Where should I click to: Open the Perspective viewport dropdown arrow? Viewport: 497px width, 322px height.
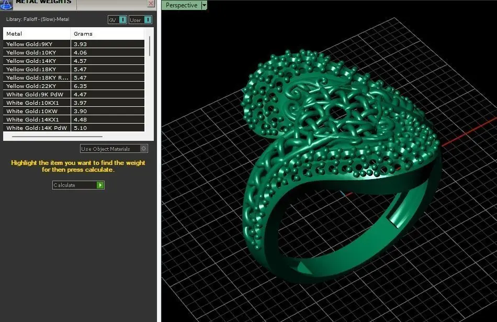click(204, 5)
